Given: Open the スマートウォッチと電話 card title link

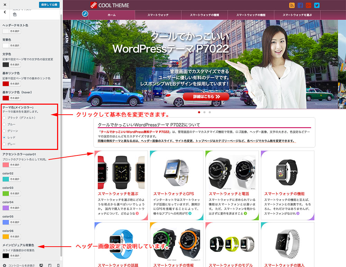Looking at the screenshot, I should tap(229, 194).
